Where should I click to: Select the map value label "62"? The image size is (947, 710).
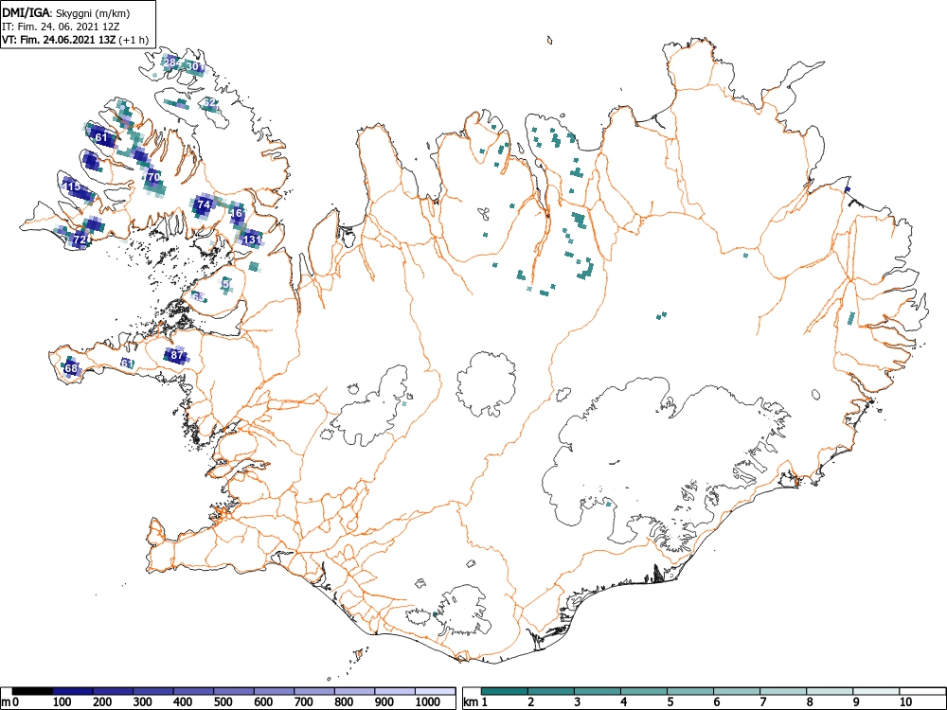209,102
